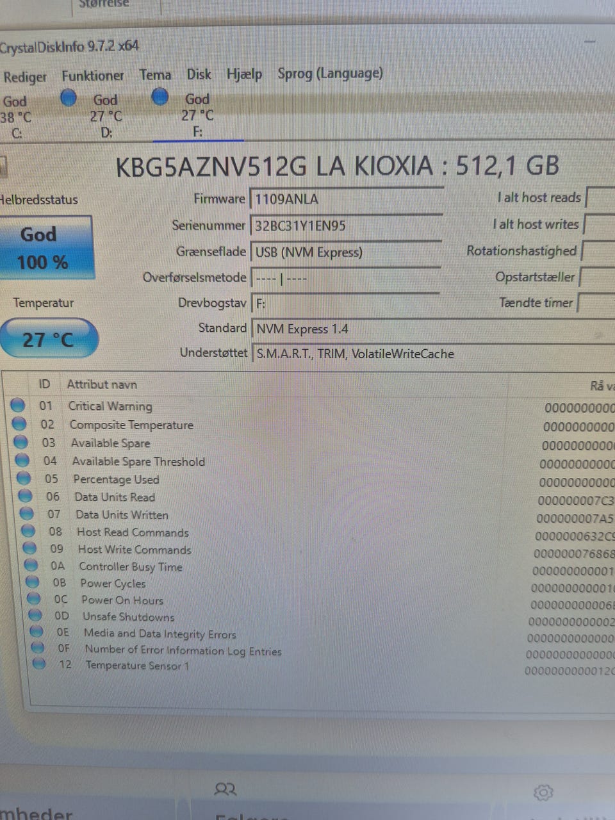Screen dimensions: 615x820
Task: Select the Critical Warning attribute text
Action: pyautogui.click(x=110, y=406)
